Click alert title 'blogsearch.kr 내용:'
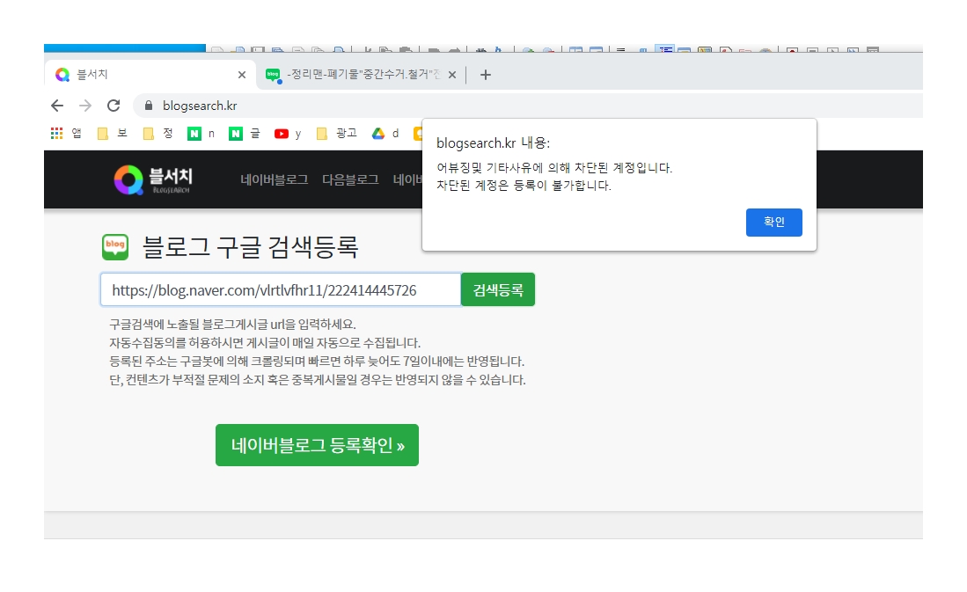Viewport: 967px width, 592px height. 493,143
